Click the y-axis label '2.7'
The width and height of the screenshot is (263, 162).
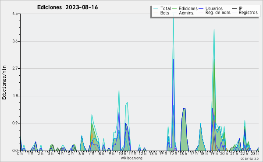pyautogui.click(x=15, y=68)
